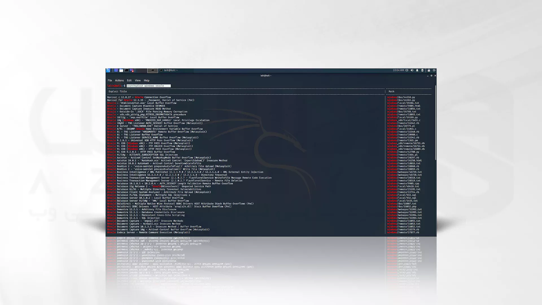The image size is (542, 305).
Task: Open the View menu
Action: [138, 80]
